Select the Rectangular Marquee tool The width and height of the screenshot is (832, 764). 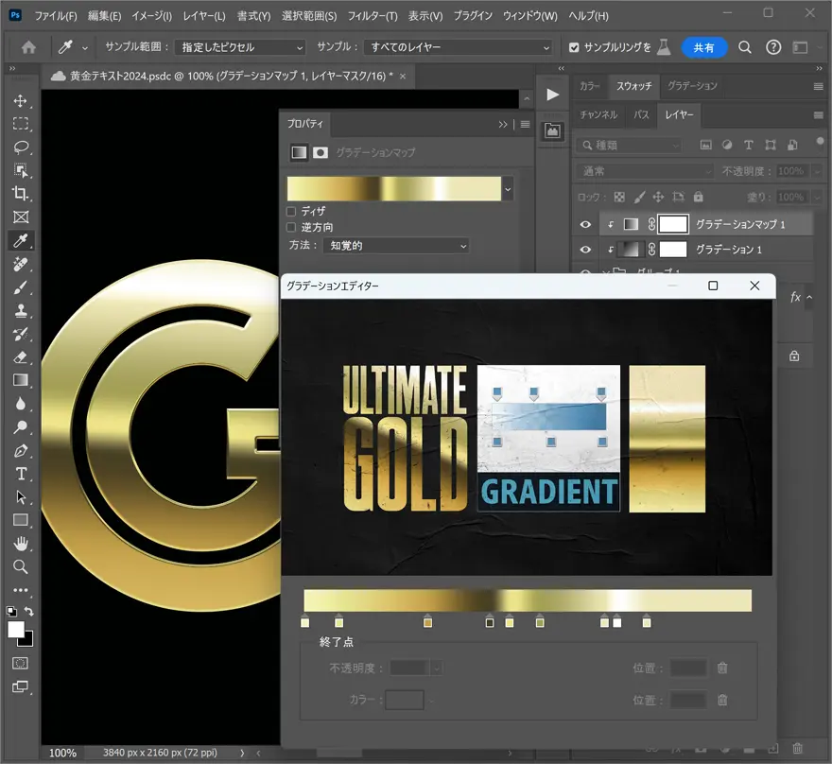click(x=21, y=124)
